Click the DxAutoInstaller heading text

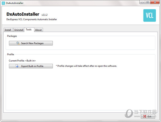(x=23, y=14)
